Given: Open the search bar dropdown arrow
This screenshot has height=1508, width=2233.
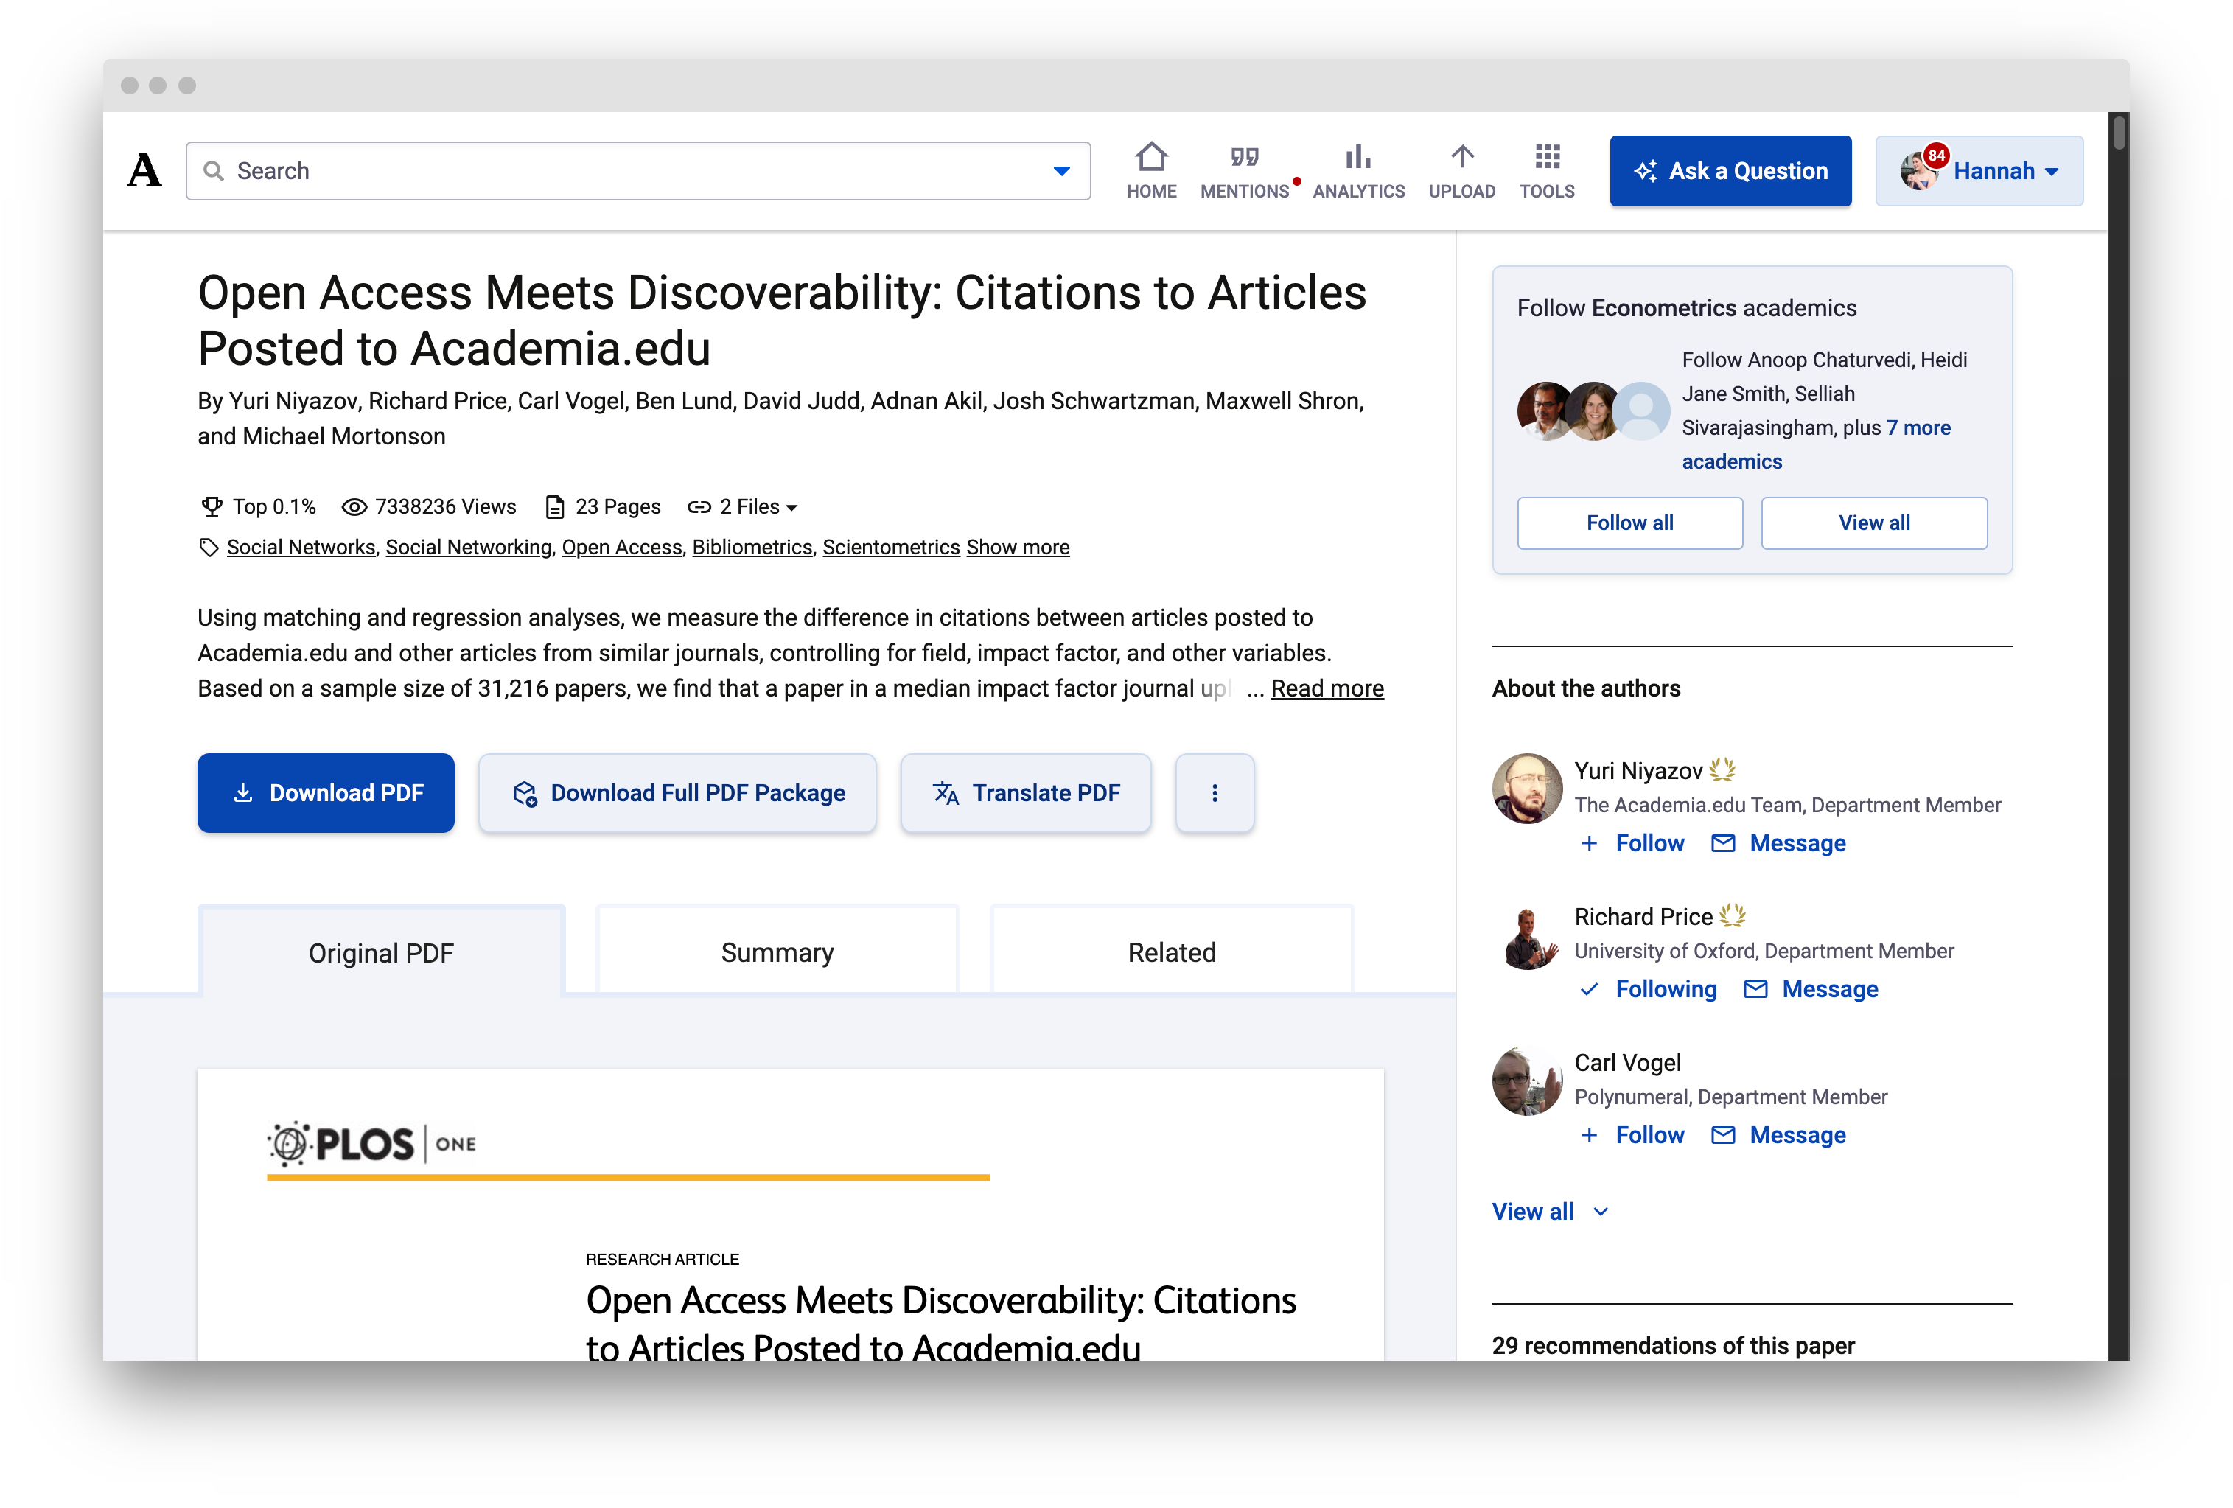Looking at the screenshot, I should 1060,170.
